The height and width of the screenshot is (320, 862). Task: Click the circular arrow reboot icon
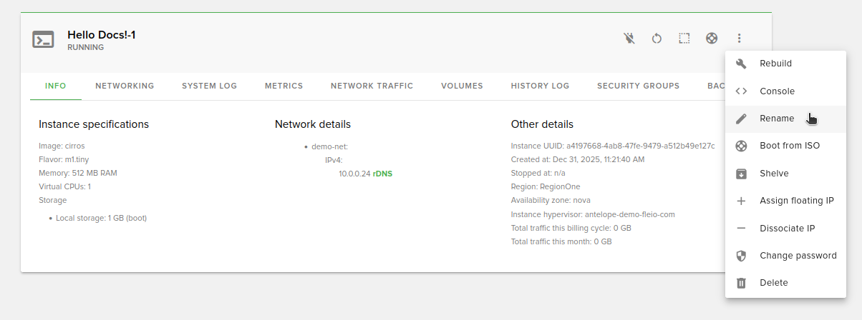pos(657,39)
